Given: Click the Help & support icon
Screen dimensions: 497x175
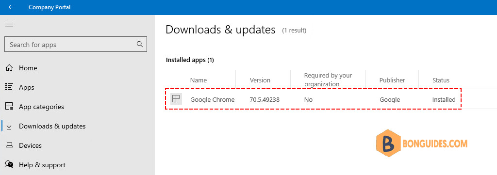Looking at the screenshot, I should pos(10,164).
